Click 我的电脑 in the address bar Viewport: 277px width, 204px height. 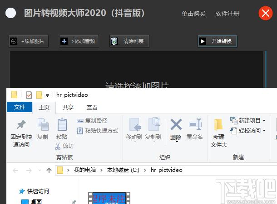pos(84,170)
